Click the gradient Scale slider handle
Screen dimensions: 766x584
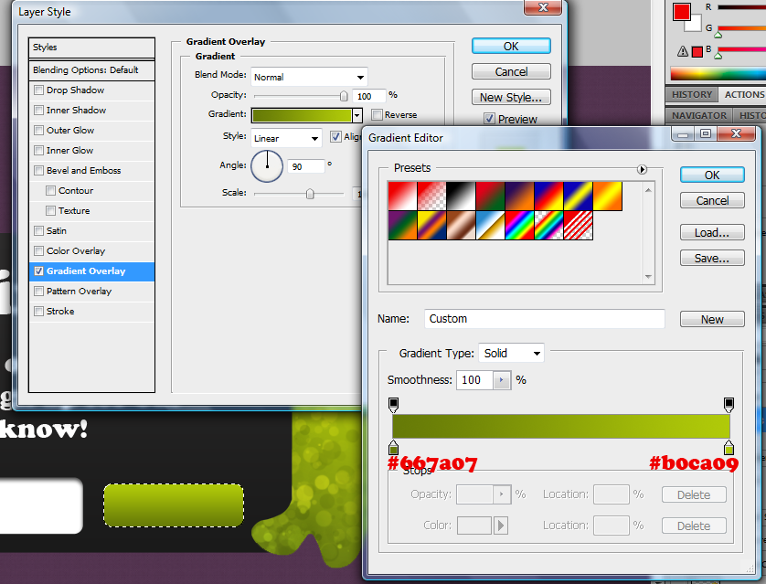click(x=310, y=194)
